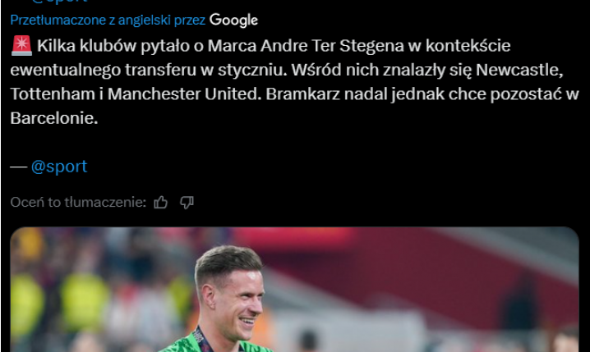Click 'Marca Andre Ter Stegena' name text
The image size is (590, 352).
(x=306, y=46)
